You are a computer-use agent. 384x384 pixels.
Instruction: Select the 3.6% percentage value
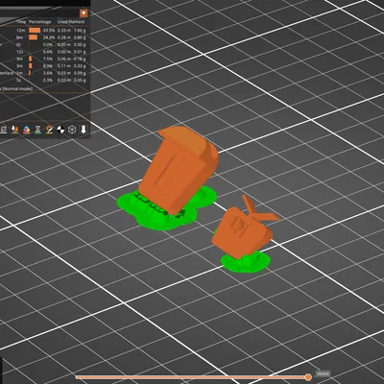[48, 73]
